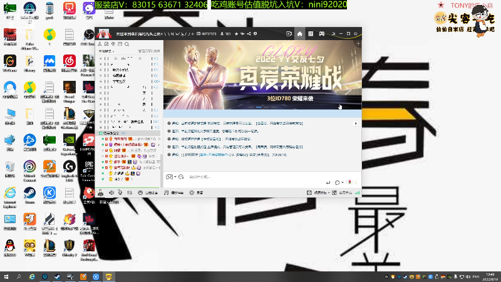Click the record icon in YY bottom bar
This screenshot has width=501, height=282.
pyautogui.click(x=192, y=192)
